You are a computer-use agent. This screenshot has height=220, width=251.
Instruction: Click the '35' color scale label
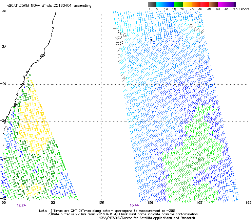[209, 9]
